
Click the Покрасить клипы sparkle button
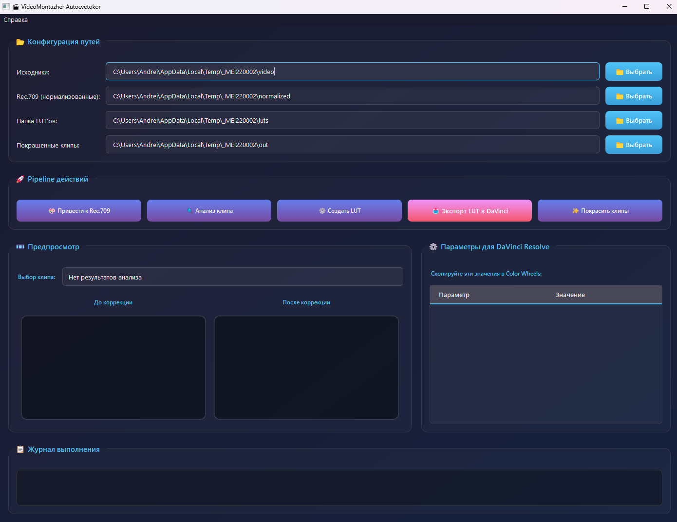point(600,211)
